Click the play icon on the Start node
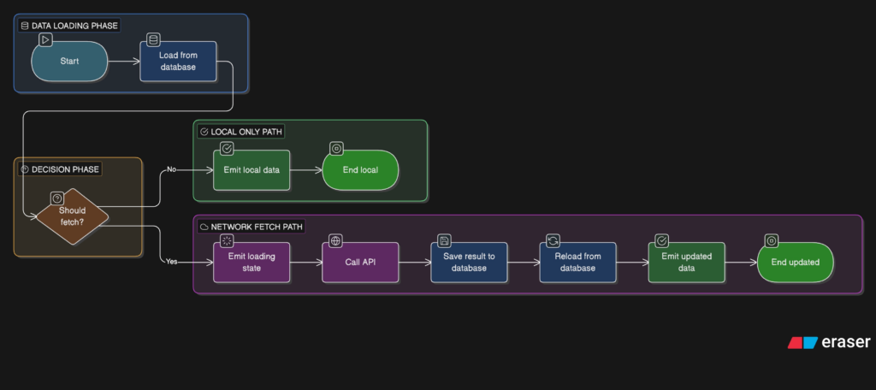The image size is (876, 390). pos(45,39)
